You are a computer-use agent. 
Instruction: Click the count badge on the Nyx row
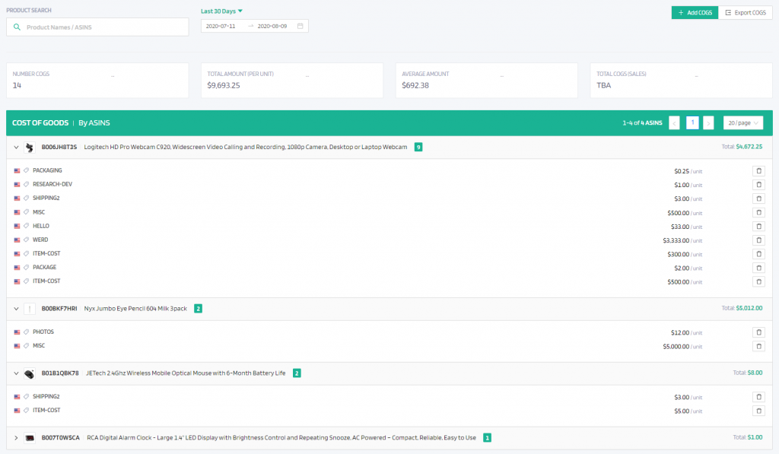[x=198, y=309]
